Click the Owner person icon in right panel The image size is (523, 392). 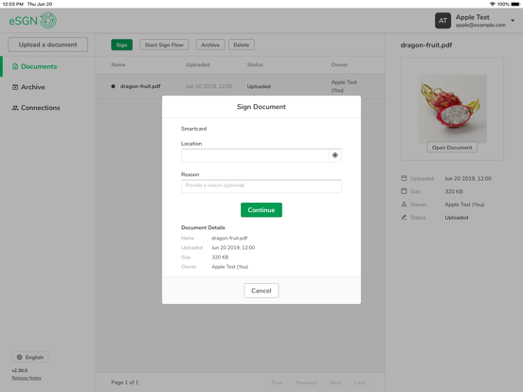click(404, 205)
